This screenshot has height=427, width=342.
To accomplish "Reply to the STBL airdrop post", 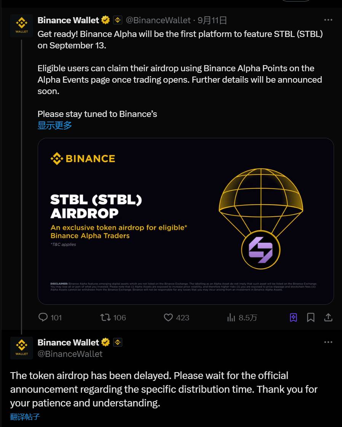I will tap(44, 317).
